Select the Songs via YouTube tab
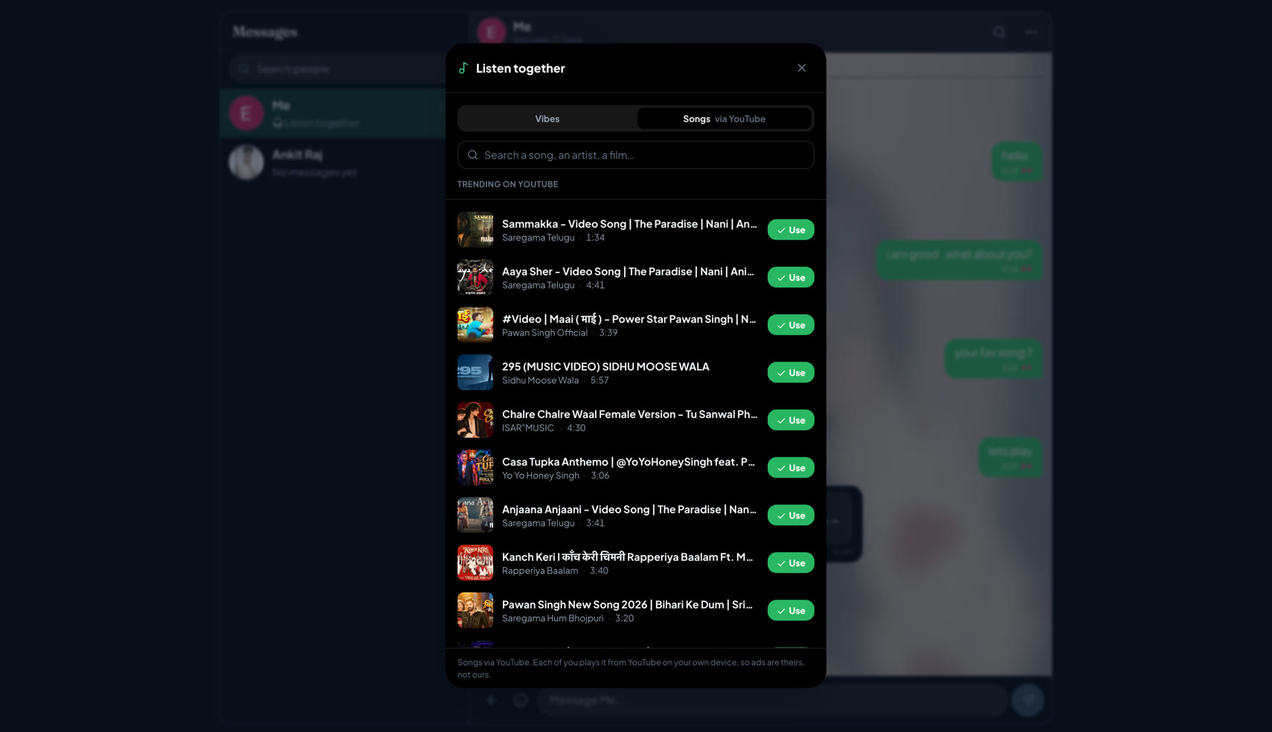 [724, 119]
